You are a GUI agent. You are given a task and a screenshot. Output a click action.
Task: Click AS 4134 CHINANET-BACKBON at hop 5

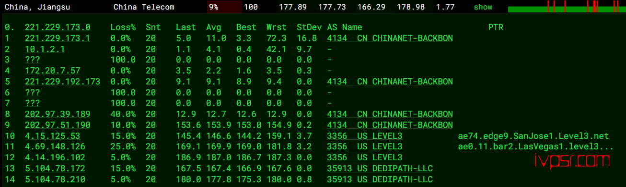point(390,82)
